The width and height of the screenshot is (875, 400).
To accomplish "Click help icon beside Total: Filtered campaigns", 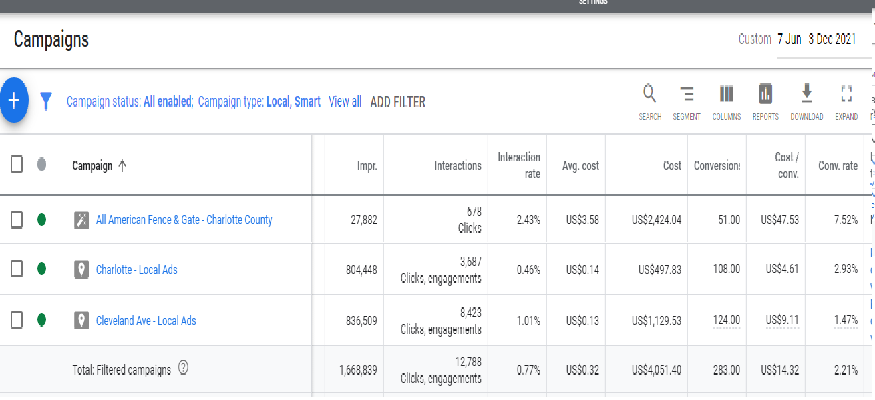I will [183, 368].
